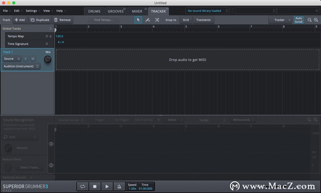Start playback with the play button
The width and height of the screenshot is (321, 193).
tap(107, 187)
